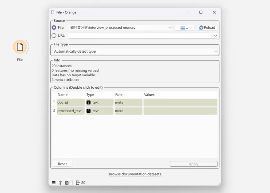Open the hamburger menu in status bar
This screenshot has width=270, height=193.
tap(54, 183)
